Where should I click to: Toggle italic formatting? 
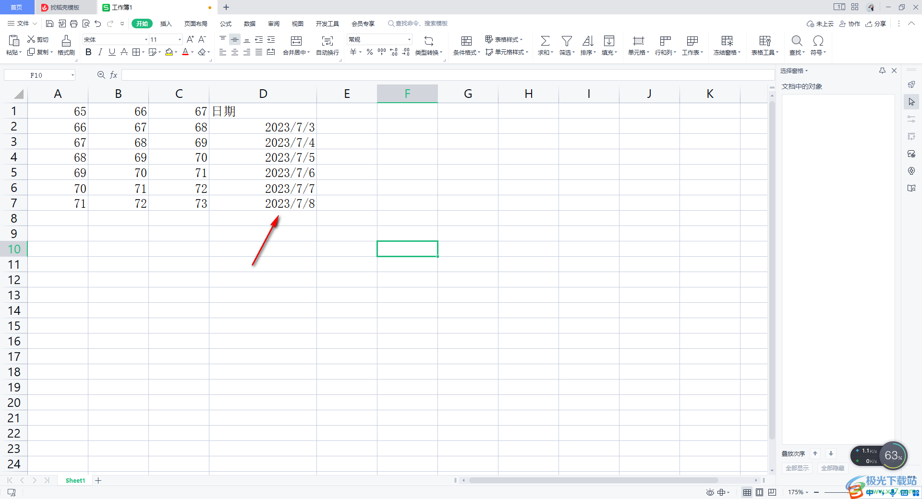100,52
